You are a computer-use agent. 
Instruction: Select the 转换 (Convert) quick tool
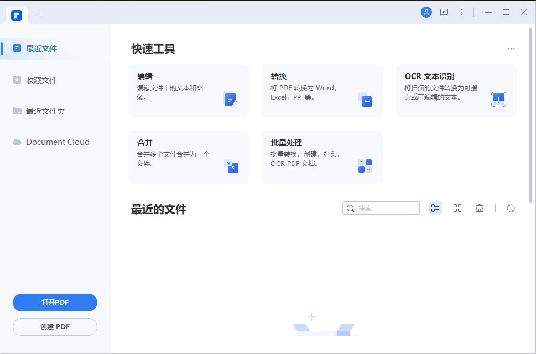click(x=322, y=91)
